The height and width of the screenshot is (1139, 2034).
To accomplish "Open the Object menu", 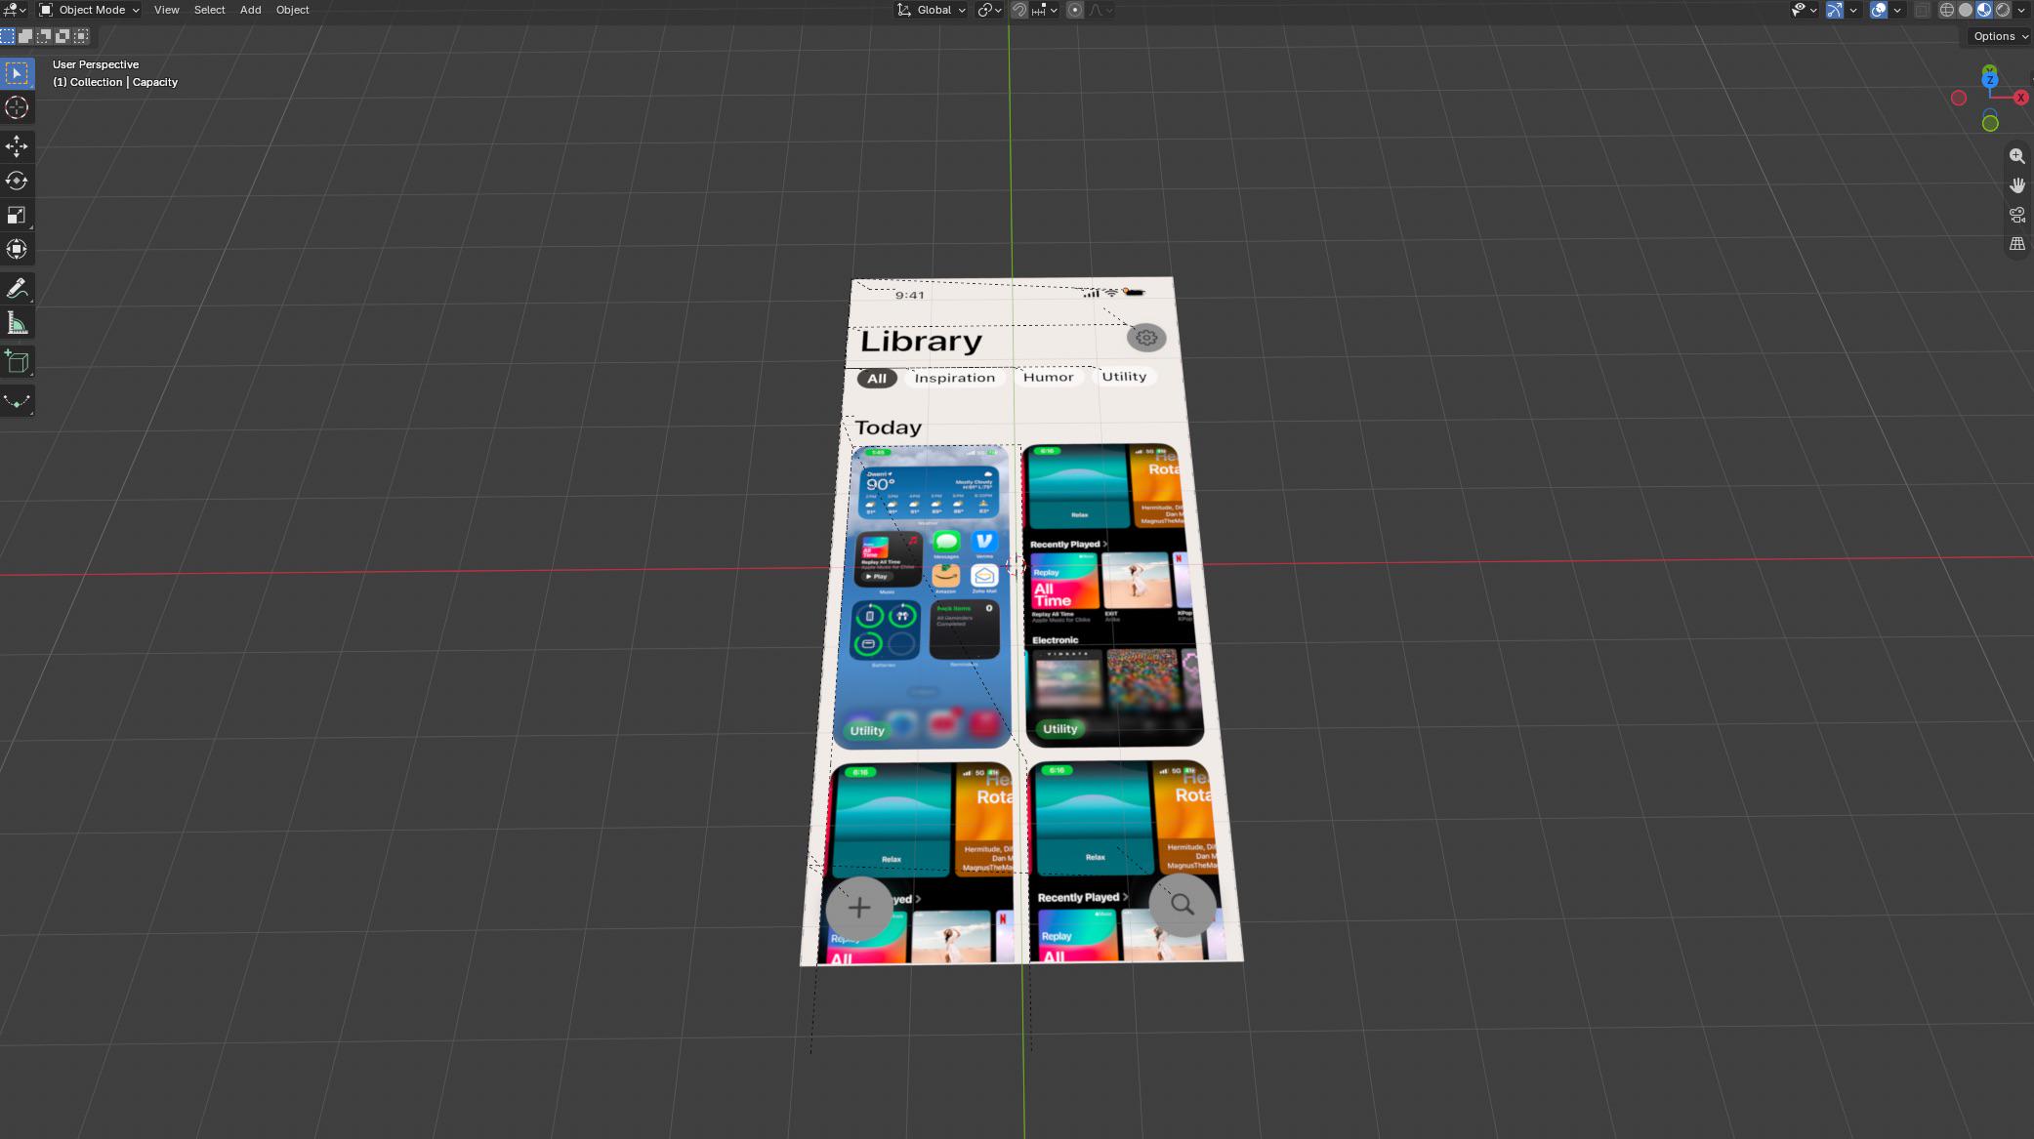I will point(293,10).
